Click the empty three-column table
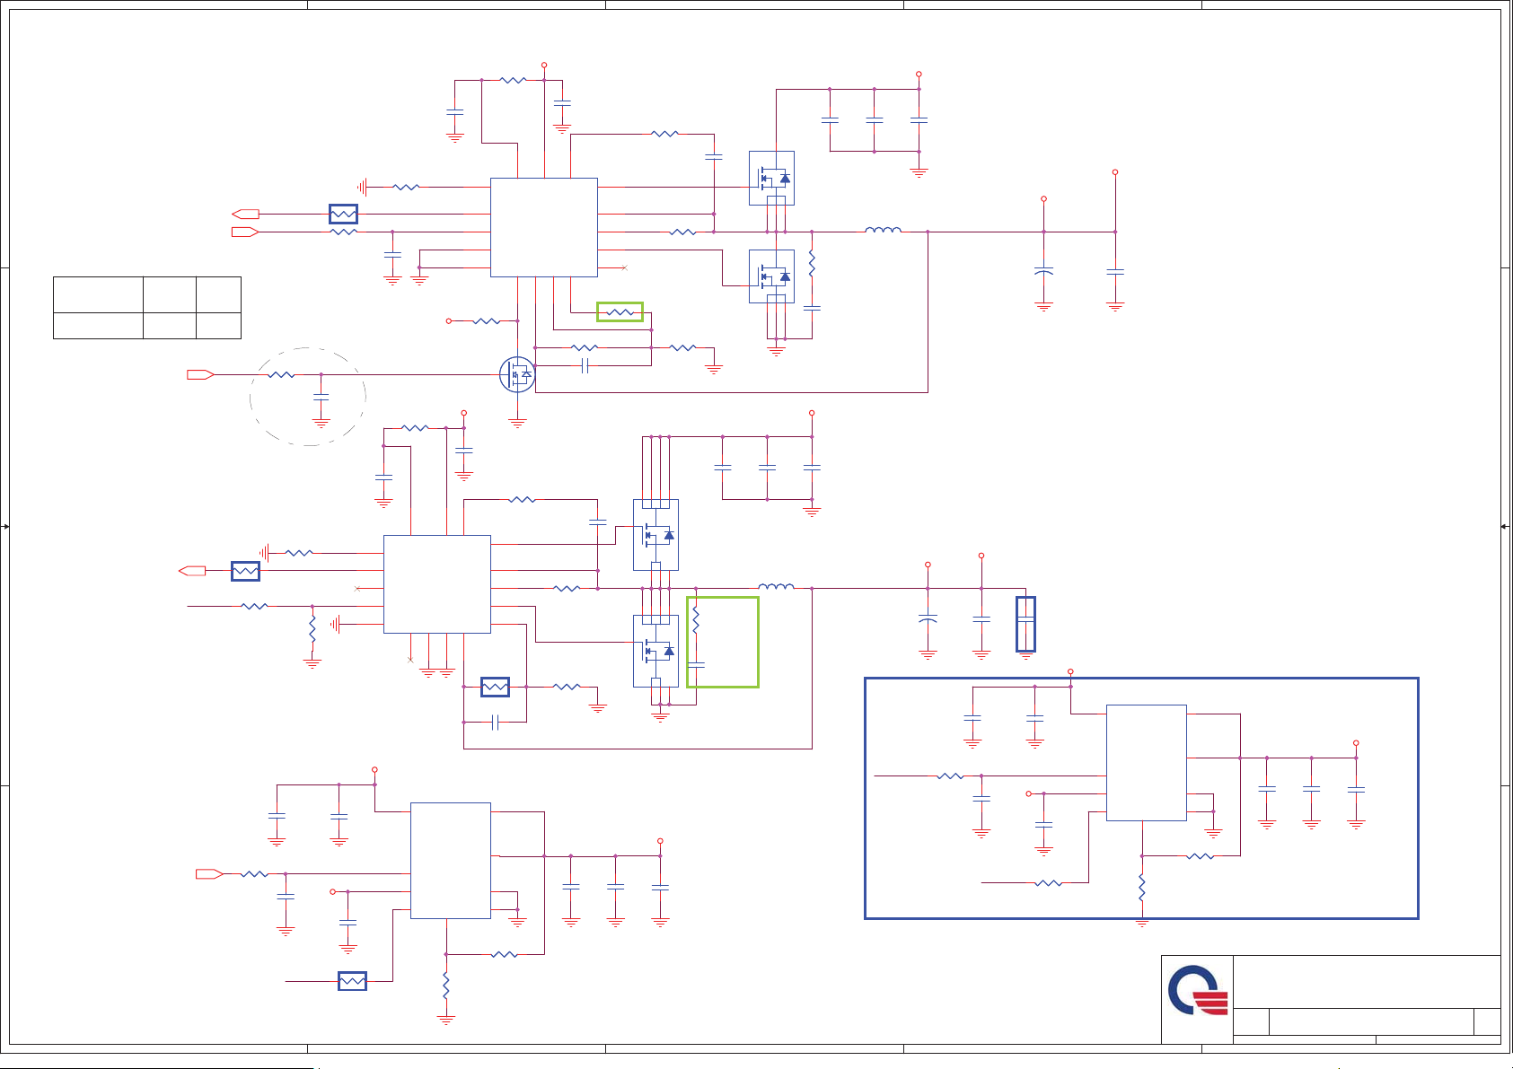 click(x=147, y=308)
